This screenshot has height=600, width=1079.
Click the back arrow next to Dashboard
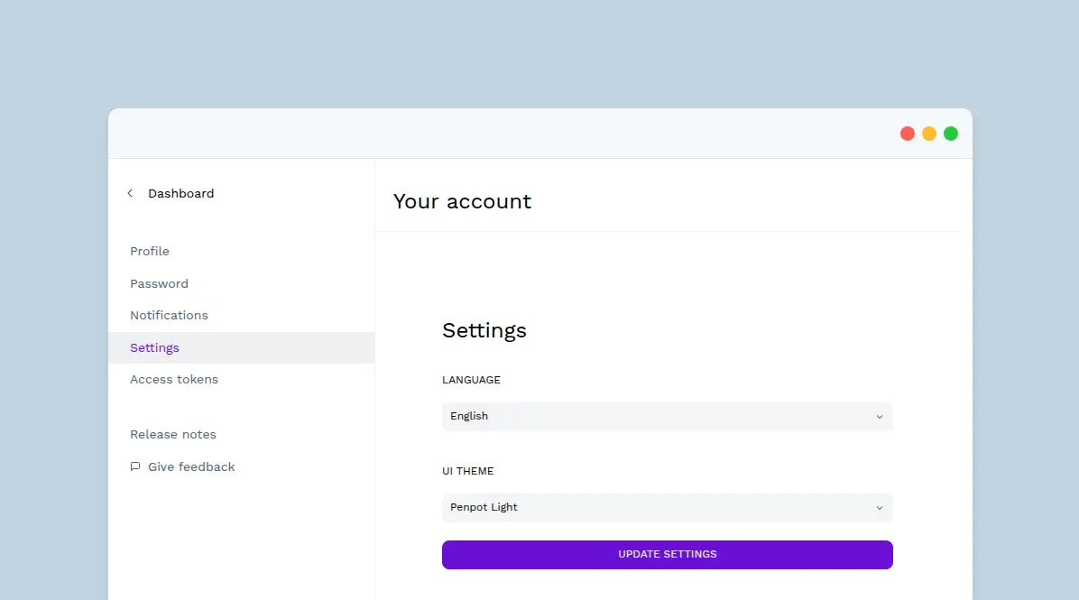(130, 193)
